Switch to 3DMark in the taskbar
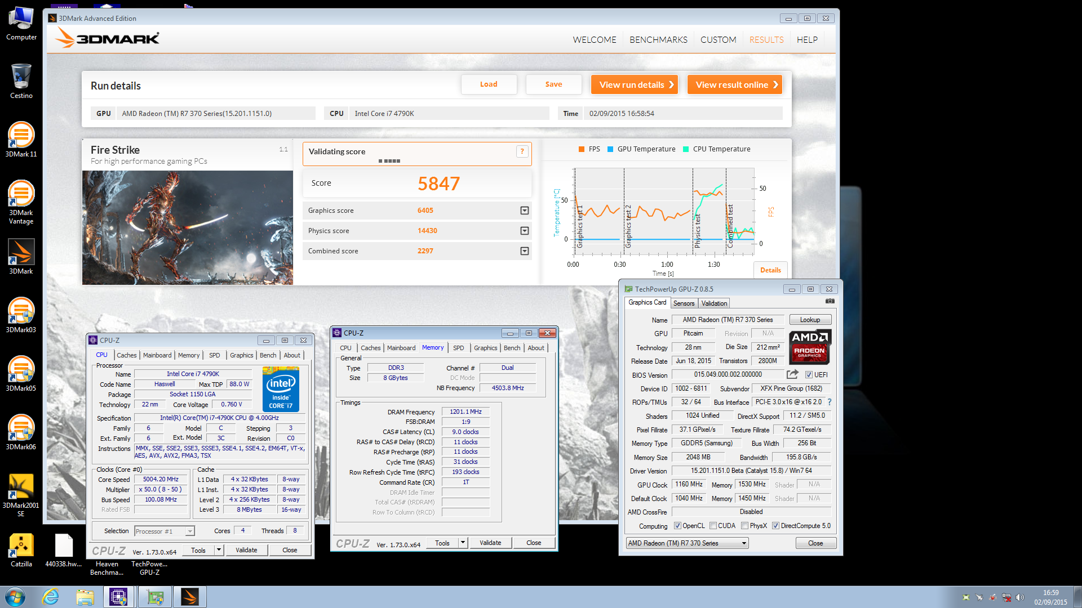 [190, 597]
